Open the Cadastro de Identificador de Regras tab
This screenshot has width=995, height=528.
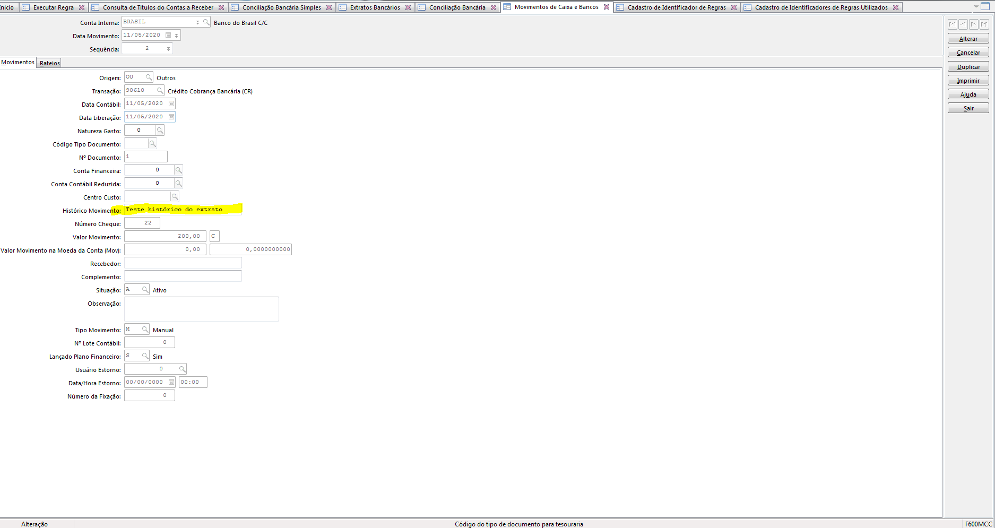point(676,7)
